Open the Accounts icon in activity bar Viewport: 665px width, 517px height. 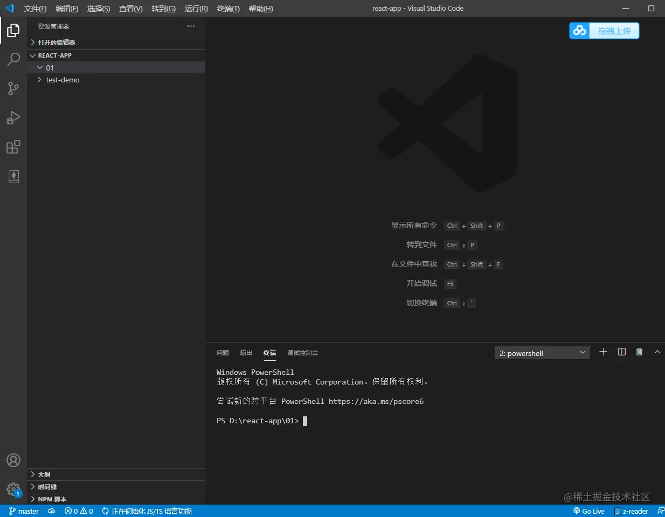pos(13,460)
